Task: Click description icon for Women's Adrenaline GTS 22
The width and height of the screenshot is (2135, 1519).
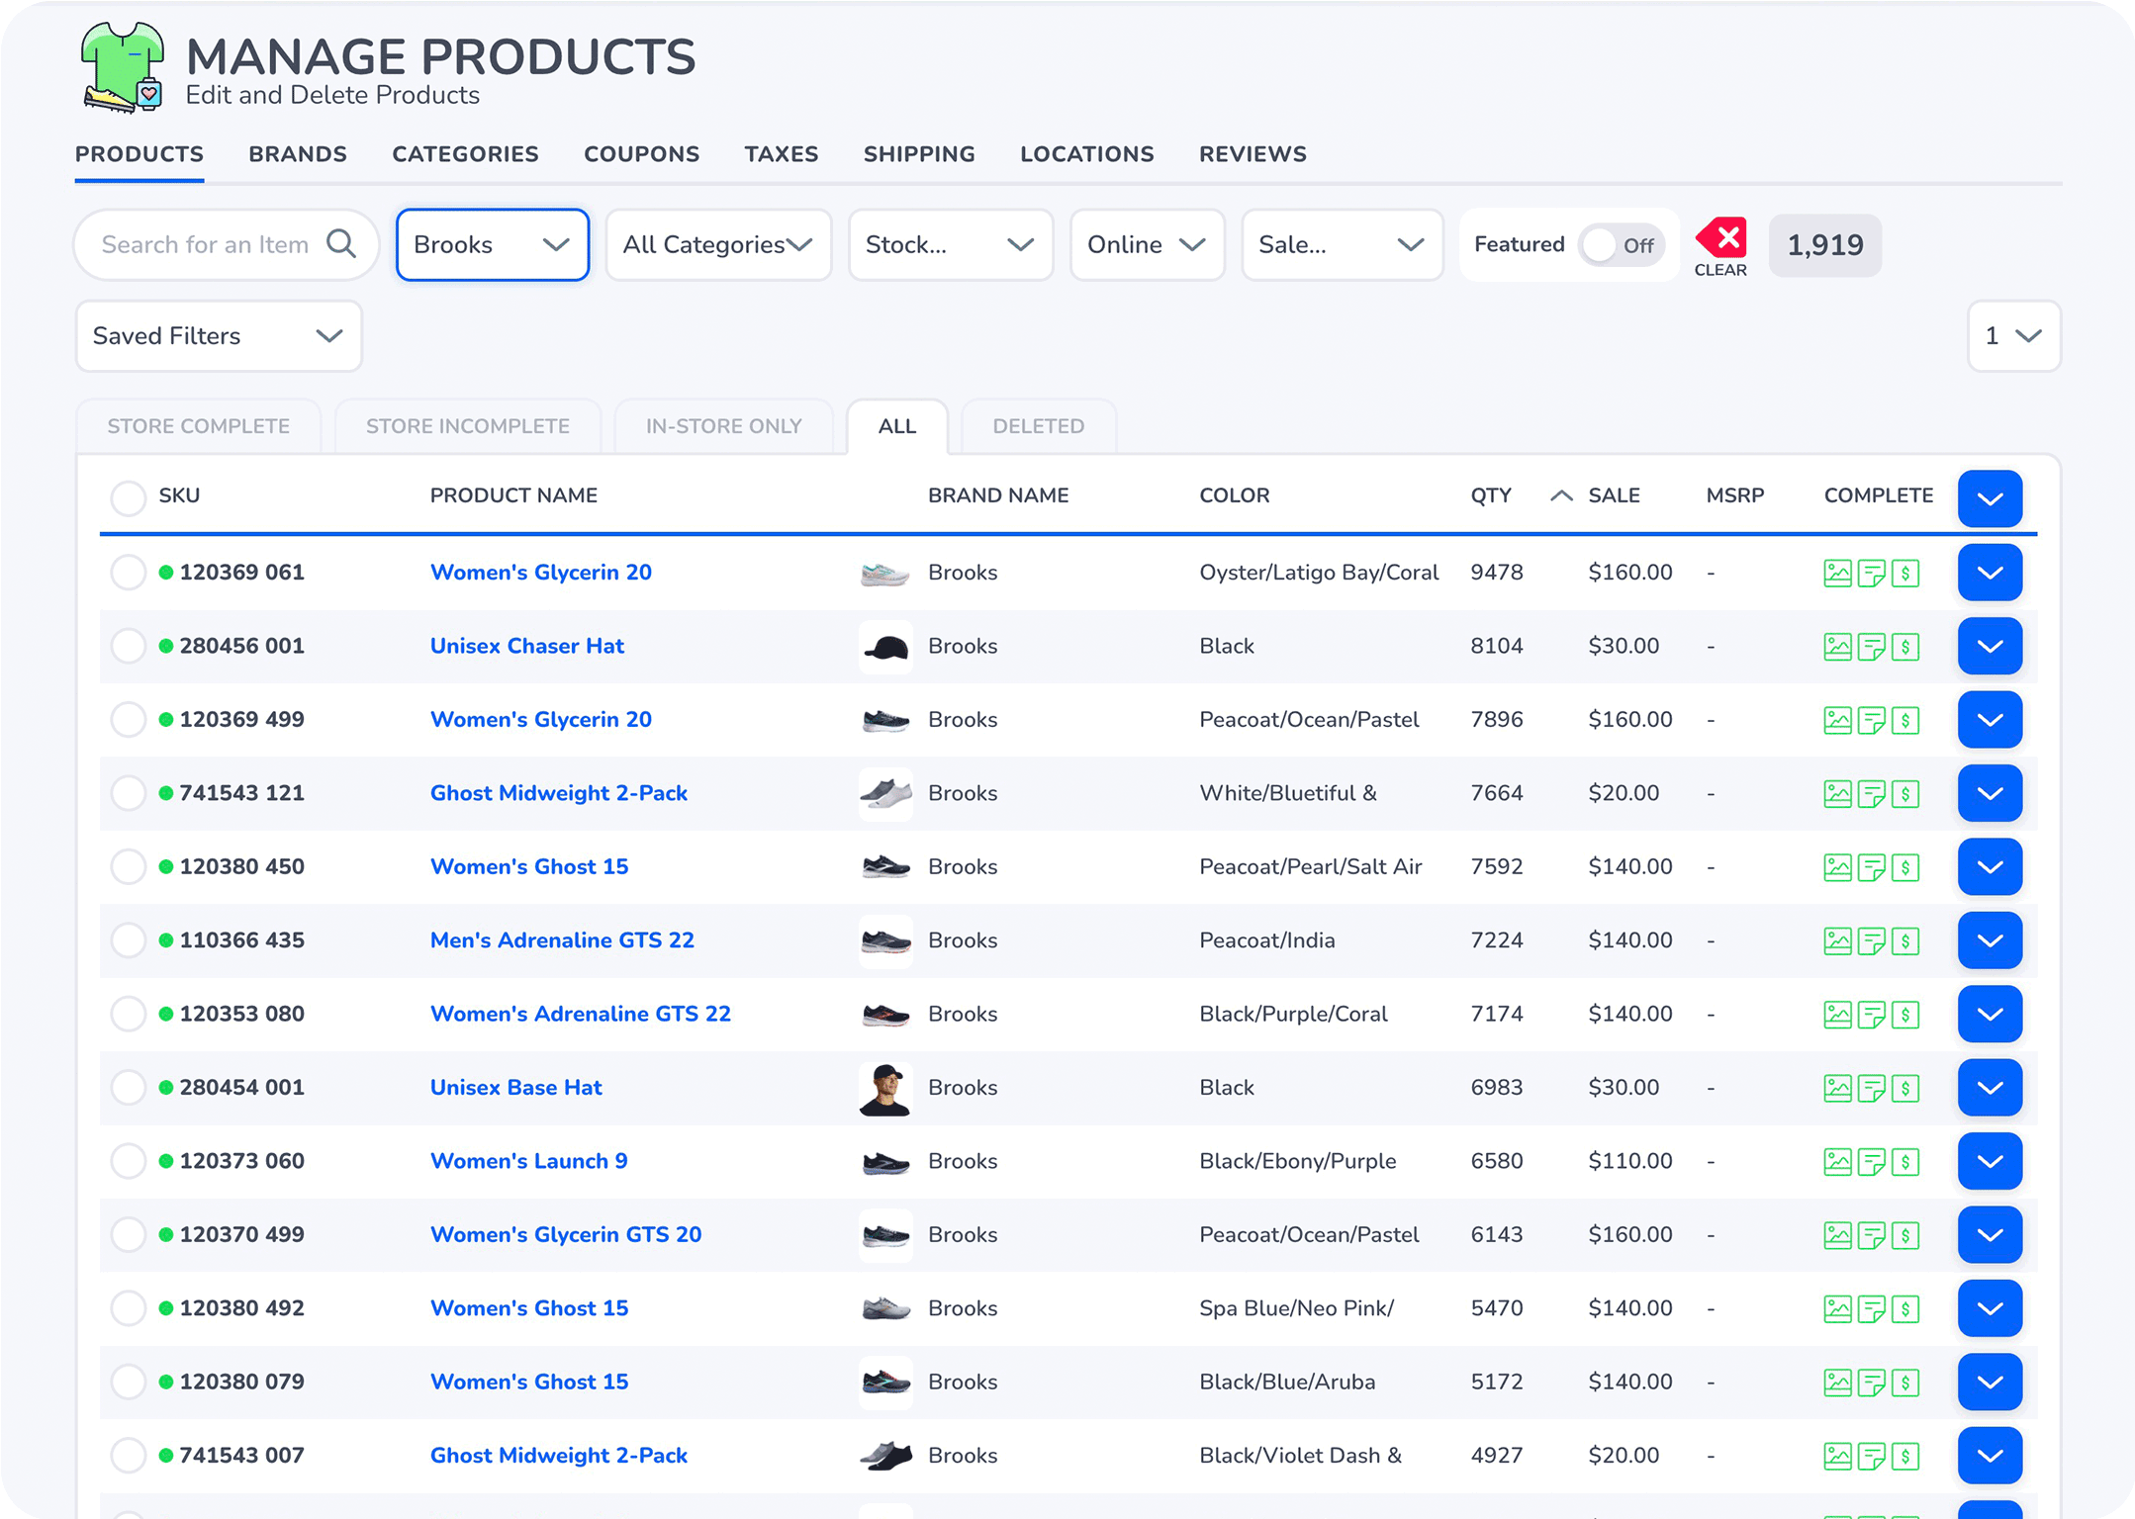Action: click(x=1871, y=1015)
